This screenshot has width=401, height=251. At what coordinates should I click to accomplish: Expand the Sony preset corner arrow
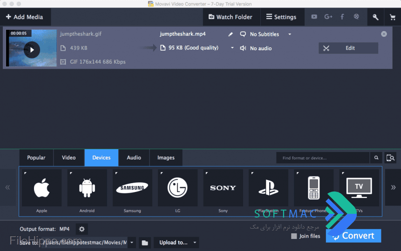207,173
